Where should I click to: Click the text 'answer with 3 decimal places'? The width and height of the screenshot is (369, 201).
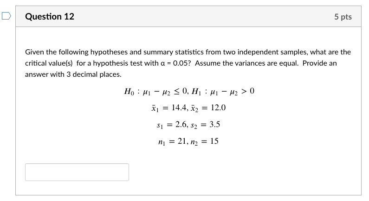[72, 74]
